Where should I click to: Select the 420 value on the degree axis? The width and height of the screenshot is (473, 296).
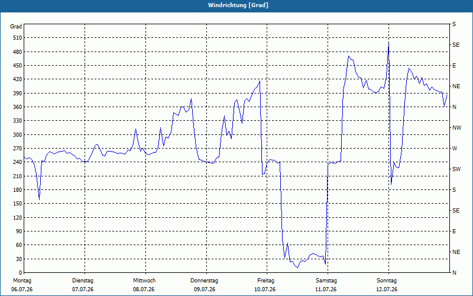coord(18,79)
